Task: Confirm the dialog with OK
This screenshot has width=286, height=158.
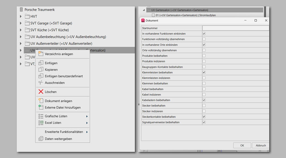Action: click(x=242, y=145)
